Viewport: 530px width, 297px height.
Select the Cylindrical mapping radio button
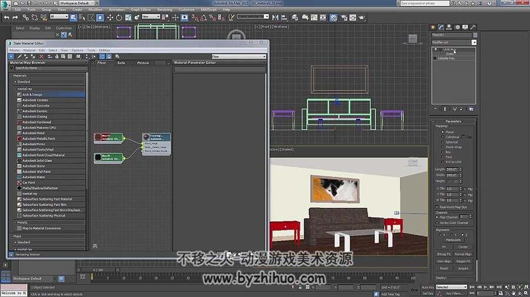coord(442,137)
